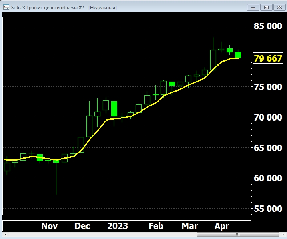Image resolution: width=287 pixels, height=239 pixels.
Task: Click the Feb label on time axis
Action: tap(156, 226)
